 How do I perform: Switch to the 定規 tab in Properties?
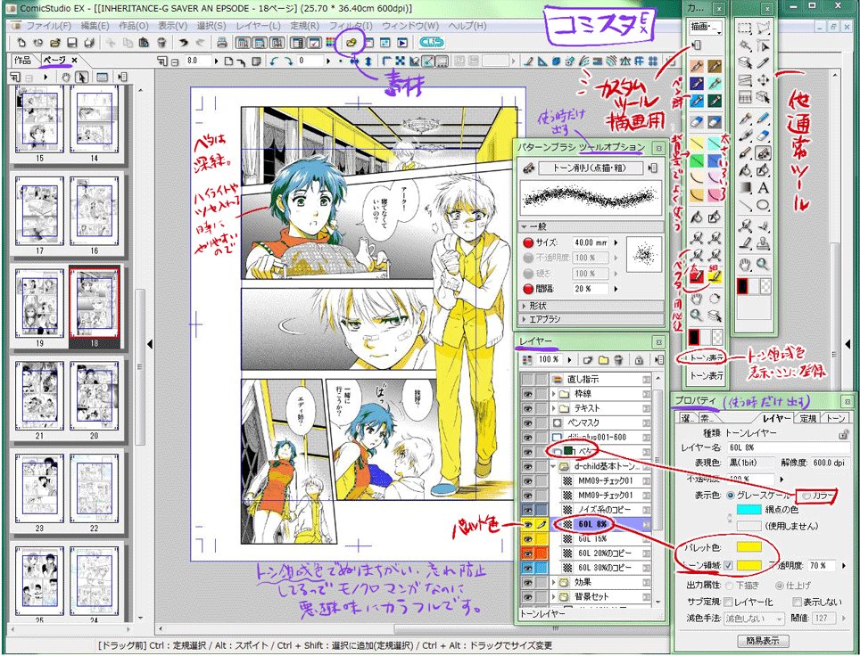(808, 418)
